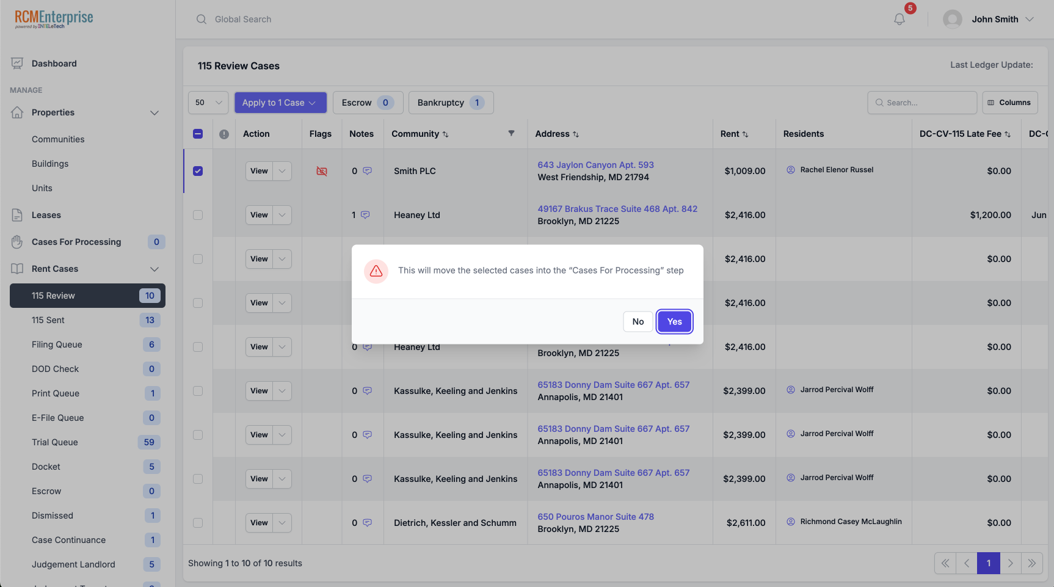Screen dimensions: 1054x587
Task: Check the Heaney Ltd row checkbox
Action: (x=197, y=214)
